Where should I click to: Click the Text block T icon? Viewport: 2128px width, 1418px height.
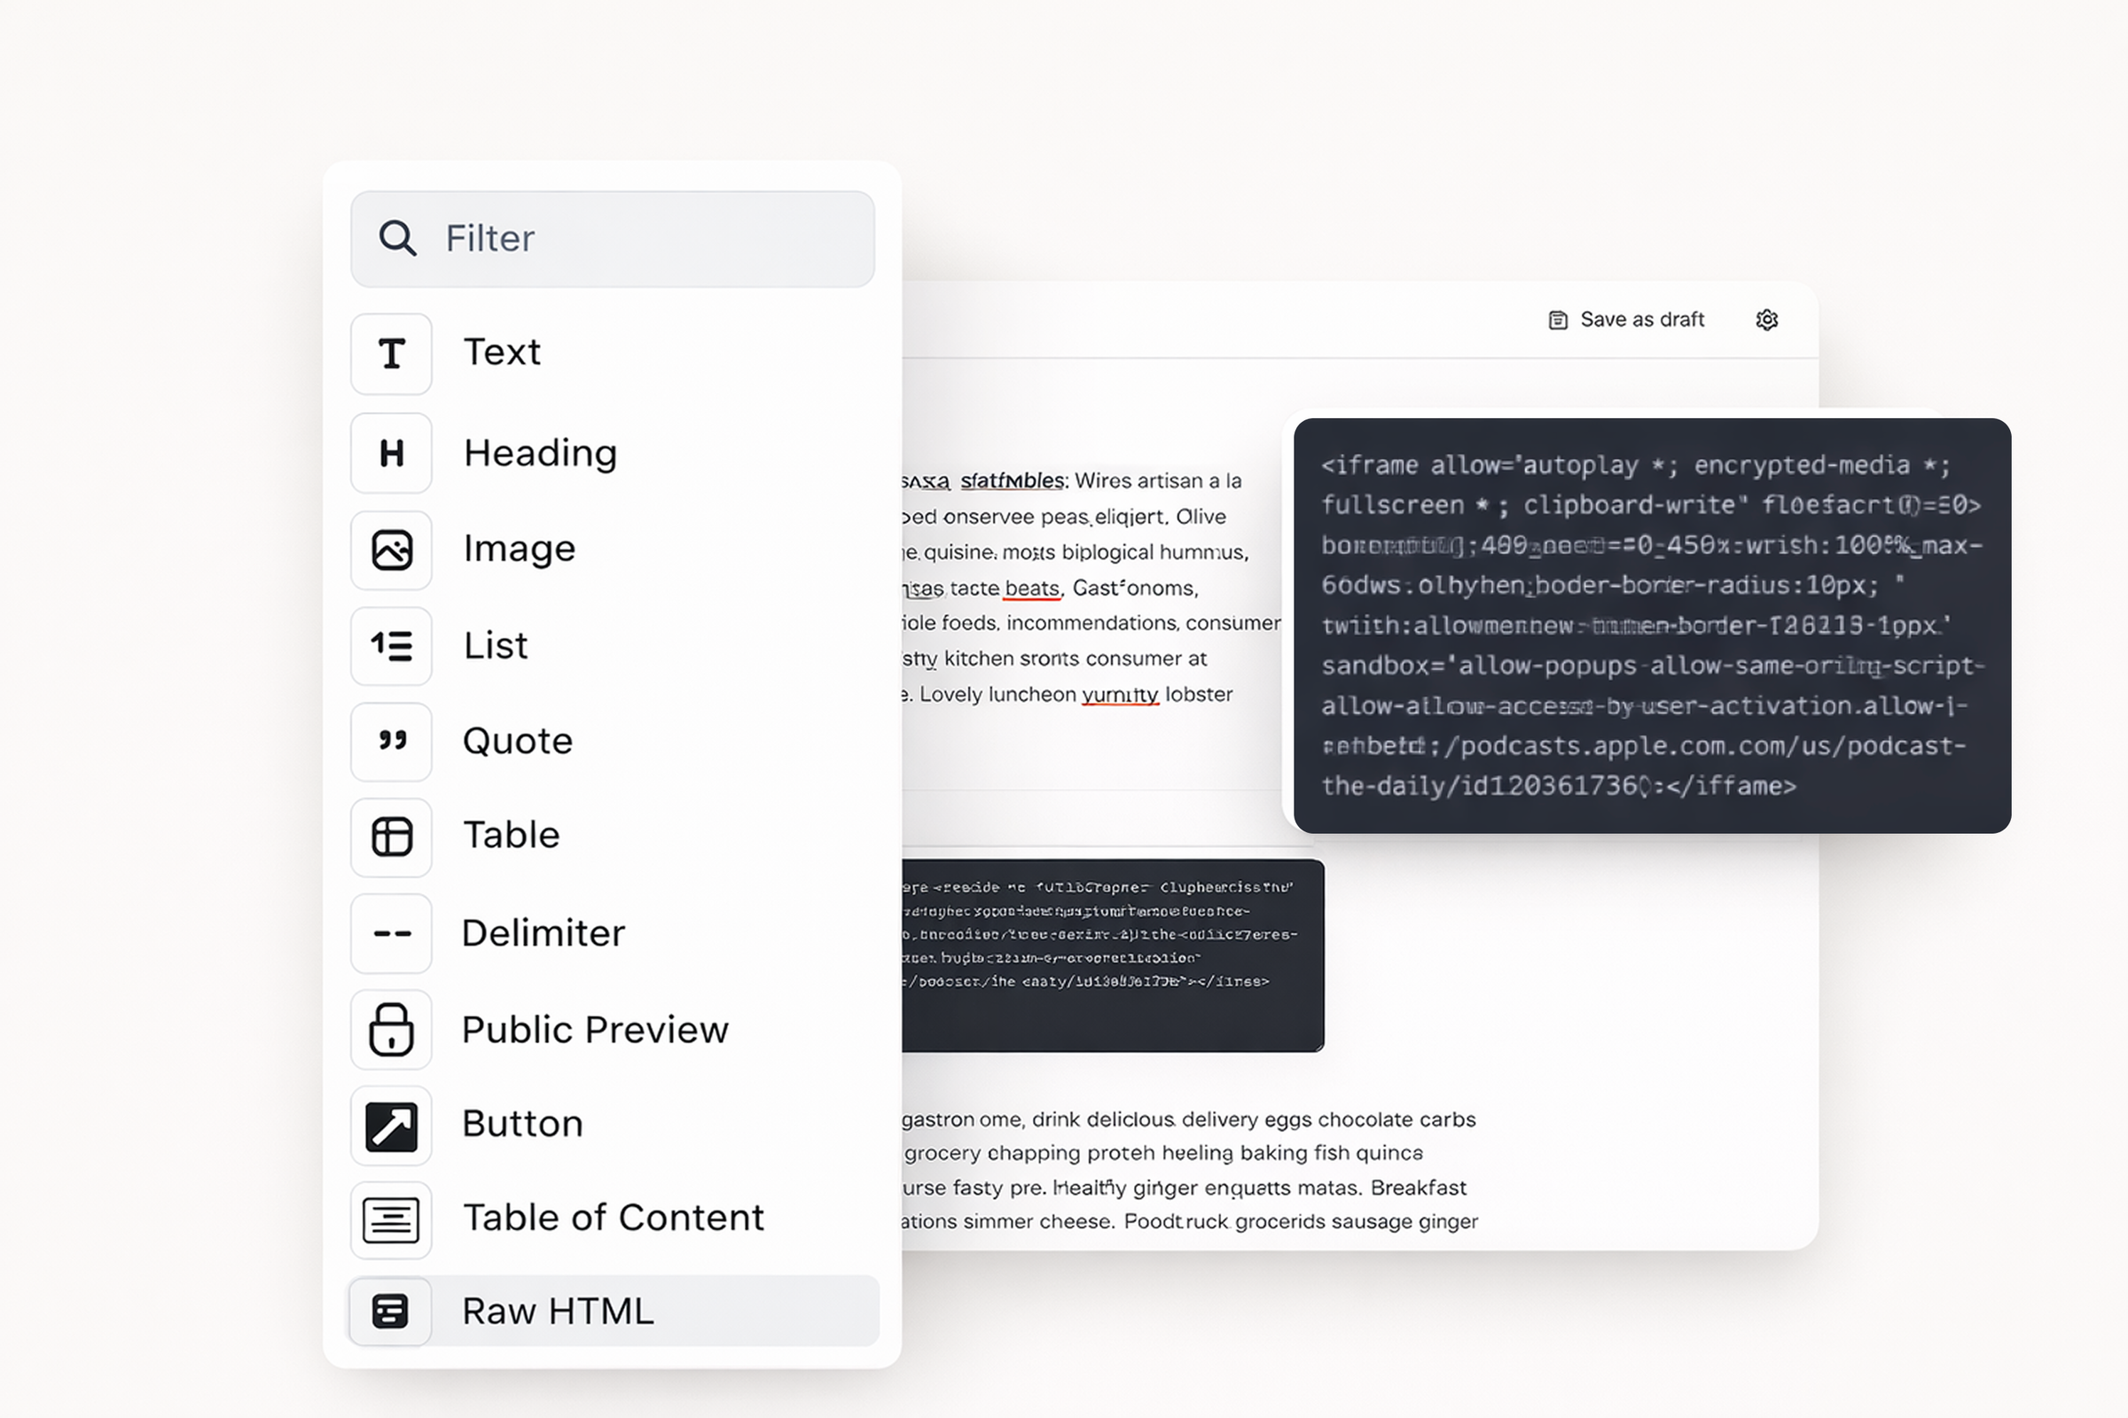pyautogui.click(x=391, y=354)
